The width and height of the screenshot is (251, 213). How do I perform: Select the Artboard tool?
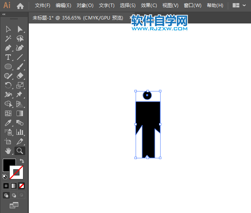[x=8, y=141]
